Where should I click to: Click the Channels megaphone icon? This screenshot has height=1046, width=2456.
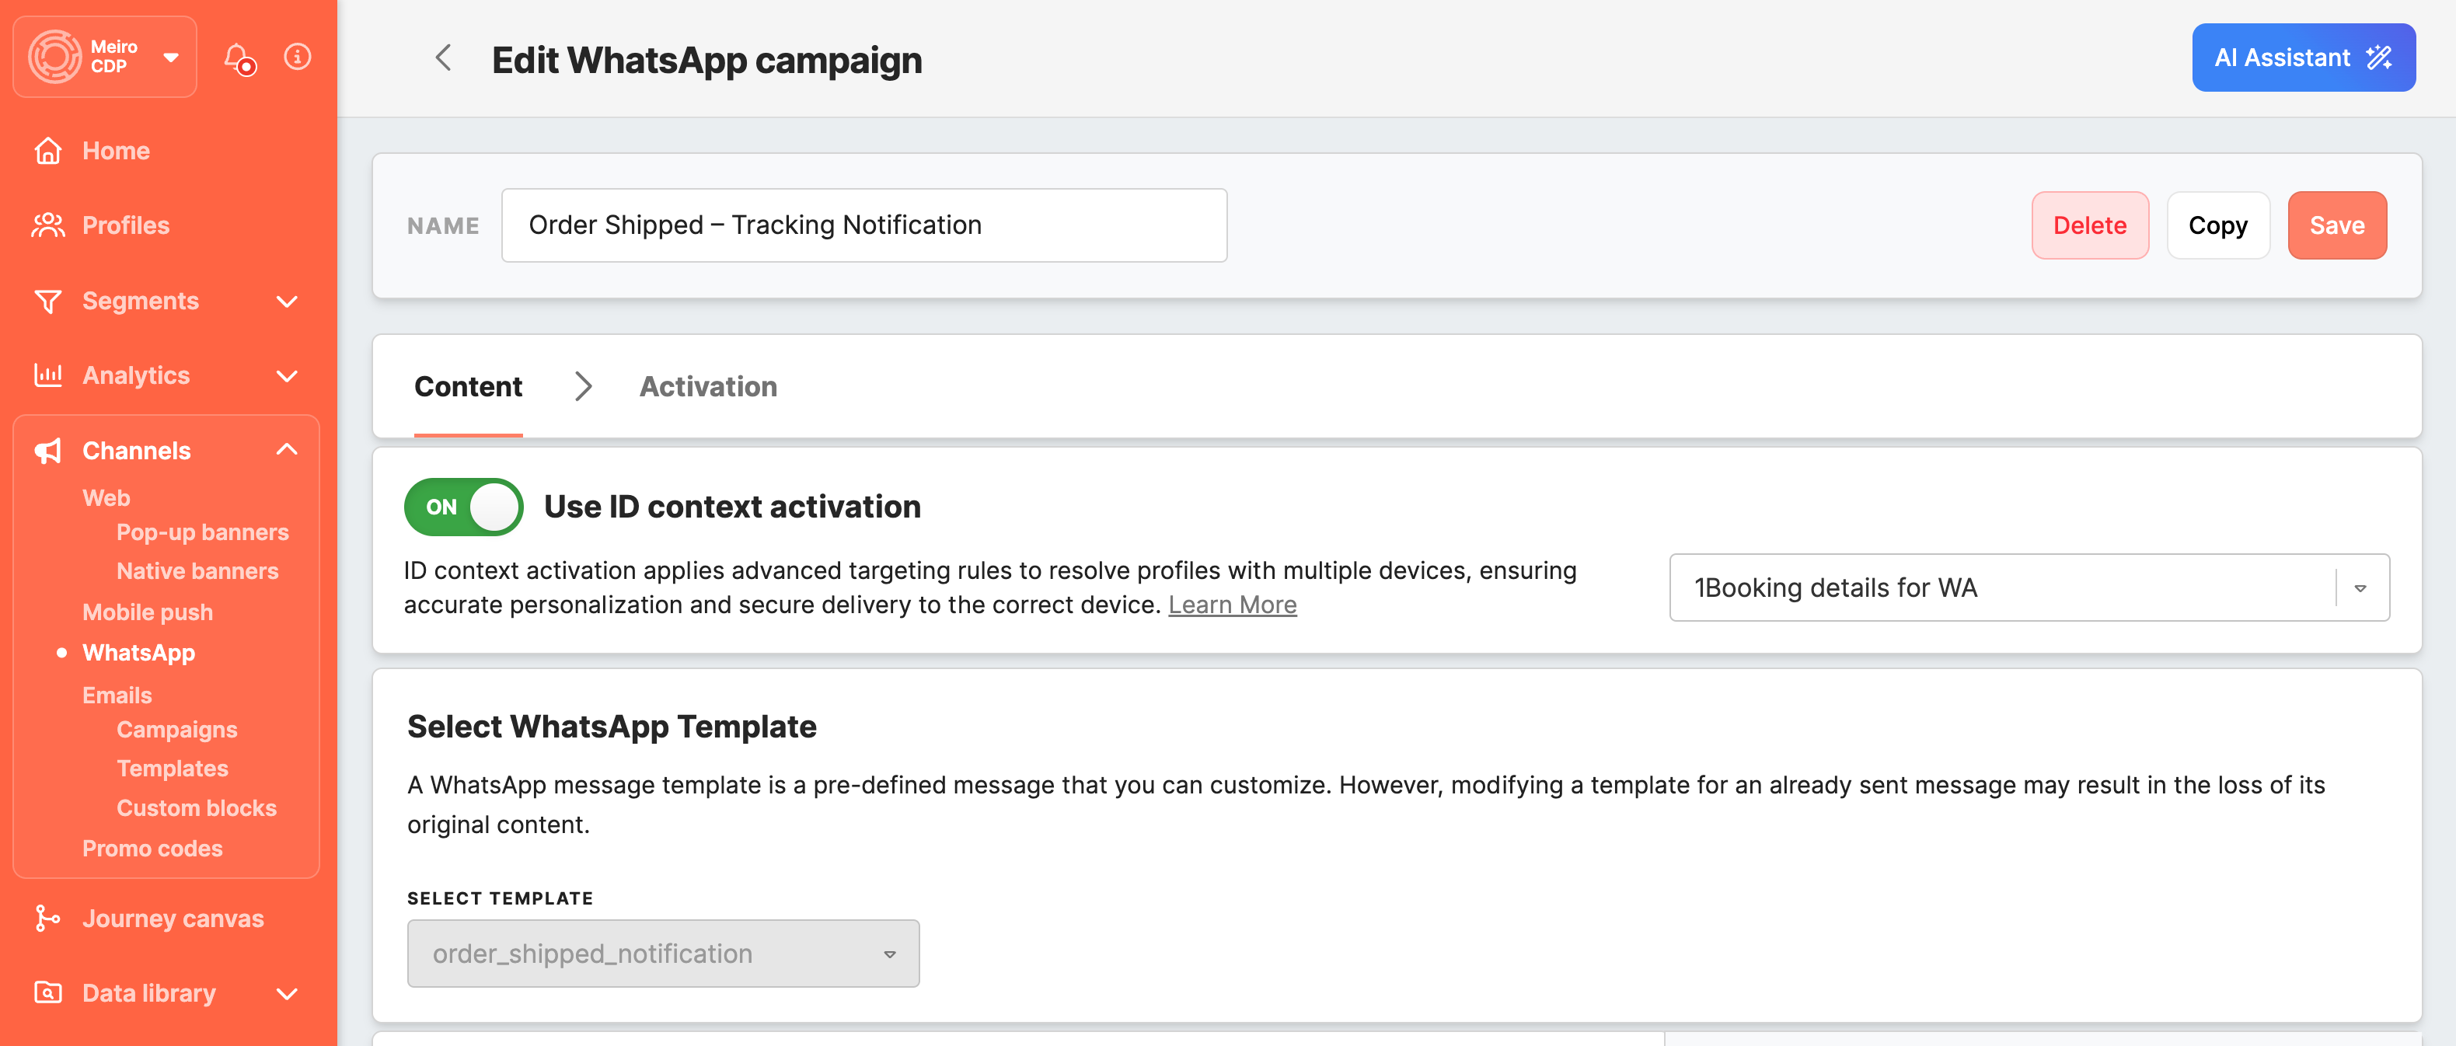(x=47, y=451)
